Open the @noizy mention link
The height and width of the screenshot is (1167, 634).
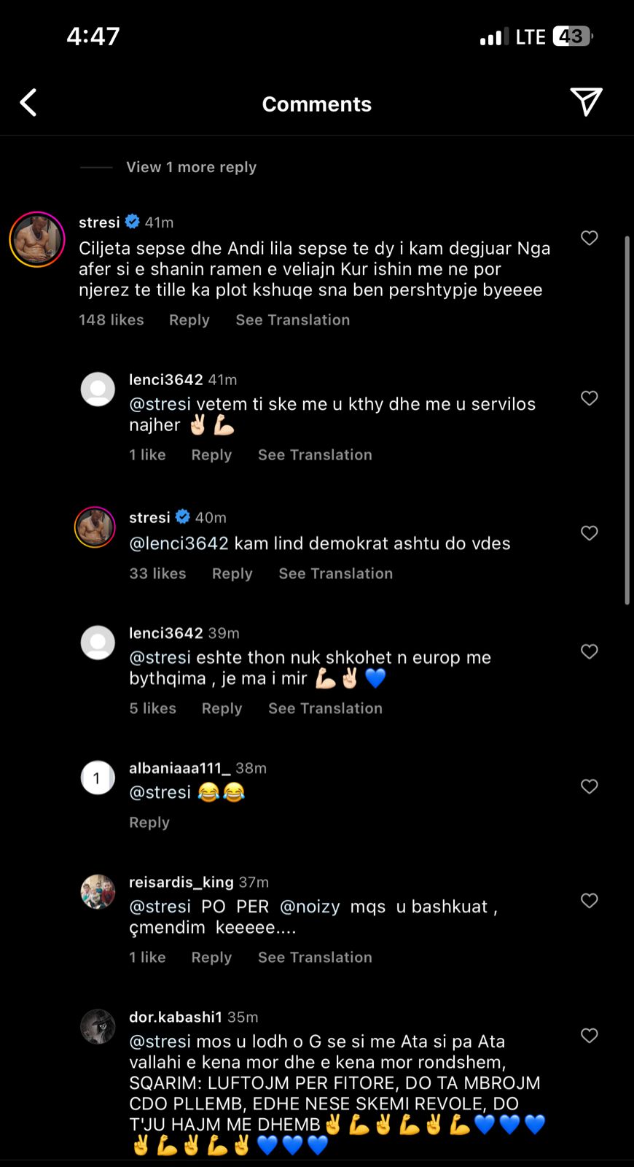pyautogui.click(x=310, y=907)
